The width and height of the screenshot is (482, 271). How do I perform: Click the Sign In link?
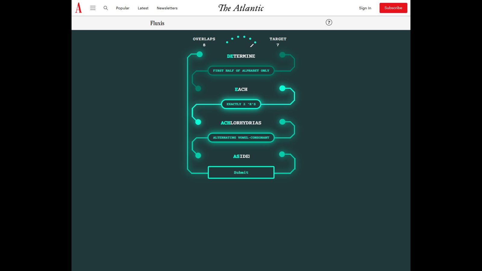point(365,8)
